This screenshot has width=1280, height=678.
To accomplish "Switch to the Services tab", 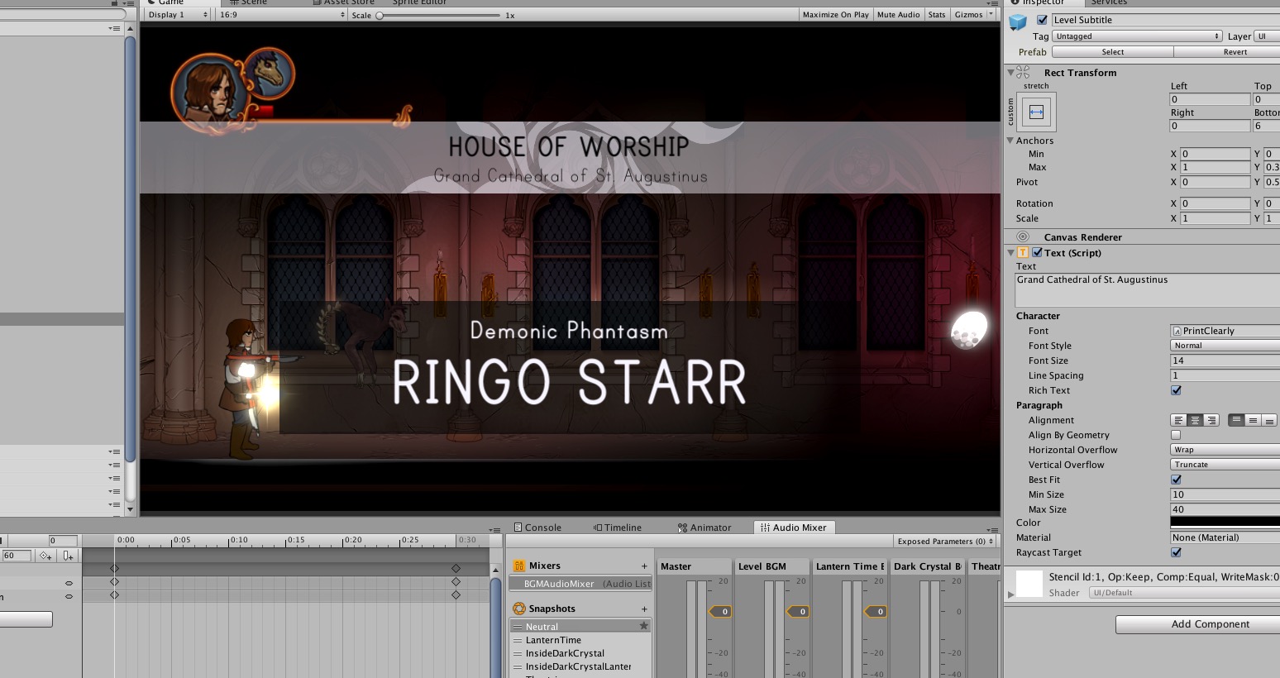I will pyautogui.click(x=1109, y=2).
